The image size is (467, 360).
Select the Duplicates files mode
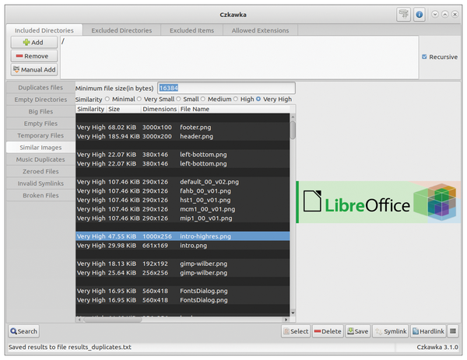click(40, 87)
